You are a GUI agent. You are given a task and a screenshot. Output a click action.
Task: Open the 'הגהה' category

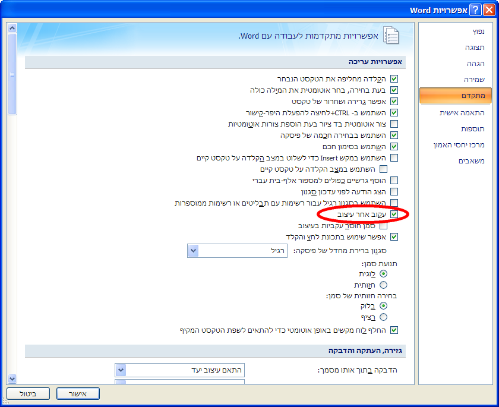(456, 64)
